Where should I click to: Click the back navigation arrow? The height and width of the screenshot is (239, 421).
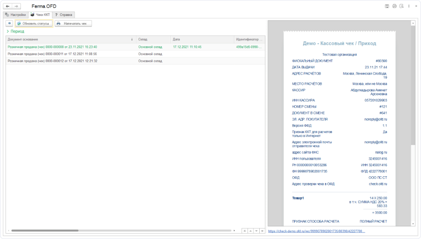coord(7,6)
